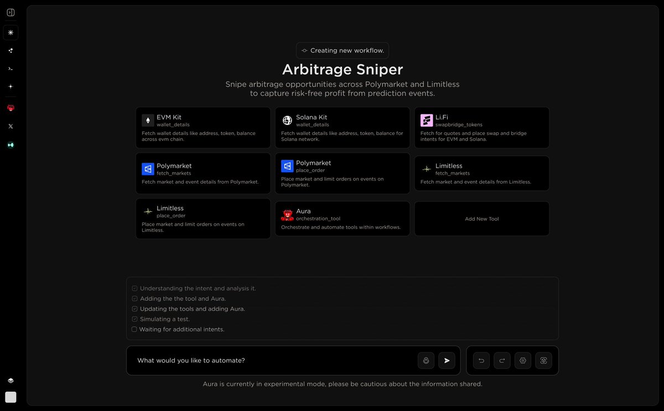Screen dimensions: 664x411
Task: Click the teal round sidebar icon
Action: (x=11, y=145)
